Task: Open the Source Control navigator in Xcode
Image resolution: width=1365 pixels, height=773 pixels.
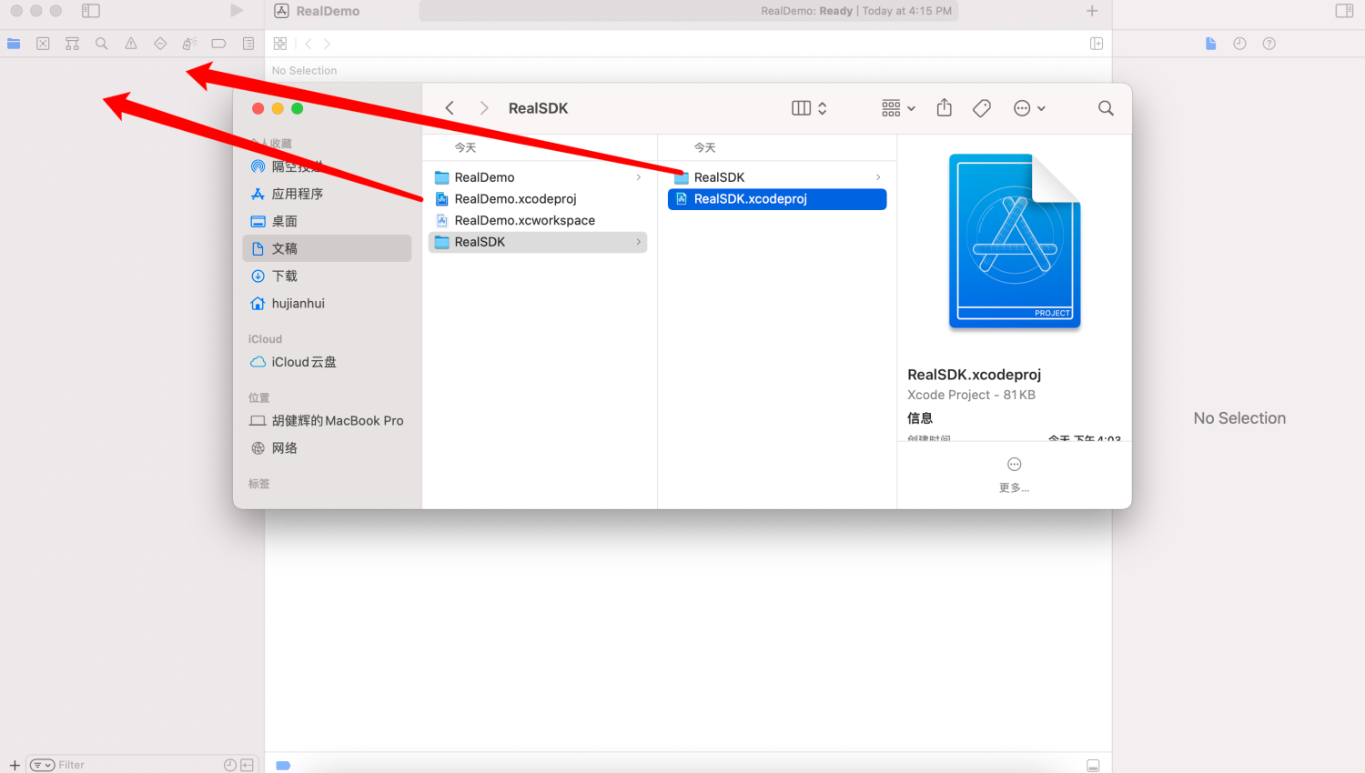Action: pos(43,44)
